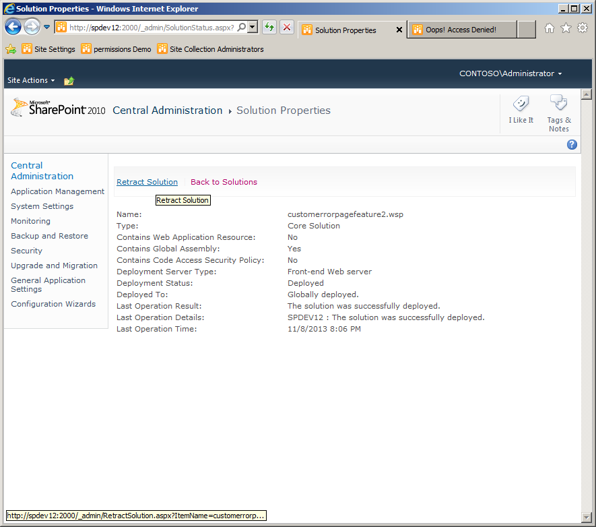The height and width of the screenshot is (527, 596).
Task: Open Favorites with the star icon
Action: (x=566, y=28)
